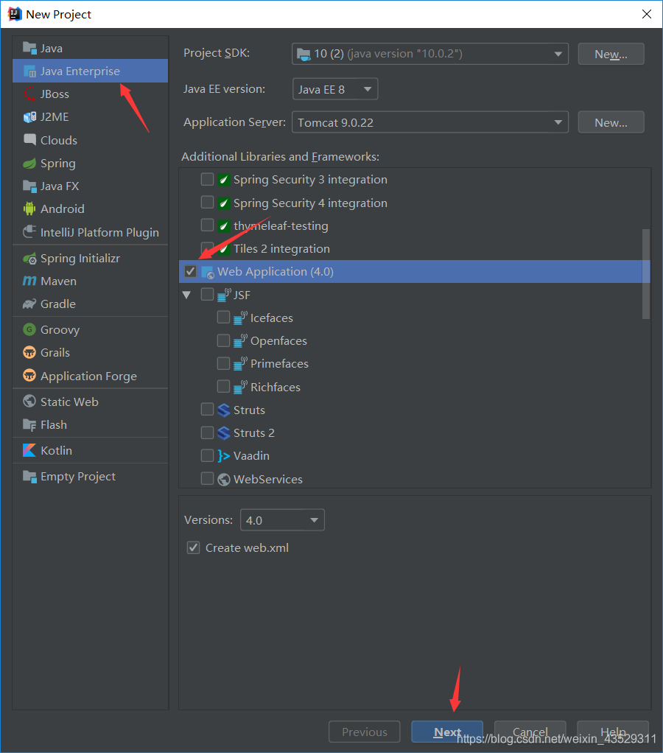Choose the Empty Project folder icon
This screenshot has width=663, height=753.
click(x=29, y=477)
